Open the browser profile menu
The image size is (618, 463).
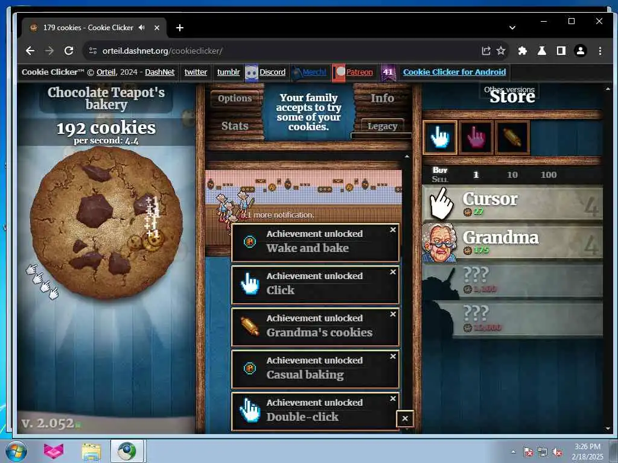tap(581, 51)
